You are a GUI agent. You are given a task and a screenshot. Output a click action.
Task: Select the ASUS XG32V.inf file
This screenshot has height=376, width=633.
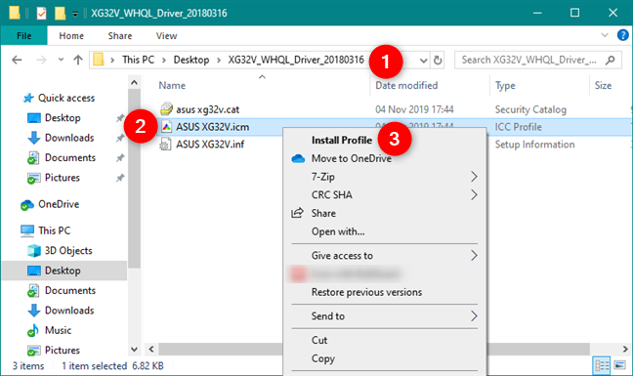(210, 144)
